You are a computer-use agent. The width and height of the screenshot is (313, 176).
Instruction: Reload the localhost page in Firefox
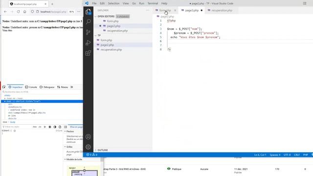pyautogui.click(x=18, y=12)
